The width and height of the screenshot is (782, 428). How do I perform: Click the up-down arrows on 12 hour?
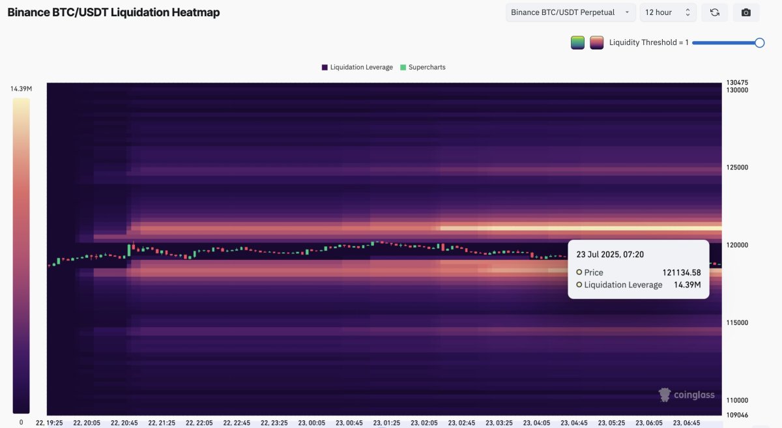687,12
